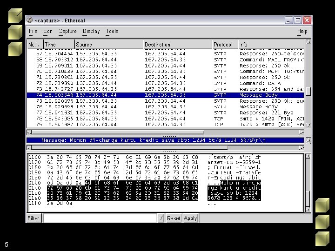Open the File menu
Viewport: 335px width, 251px height.
click(x=33, y=32)
